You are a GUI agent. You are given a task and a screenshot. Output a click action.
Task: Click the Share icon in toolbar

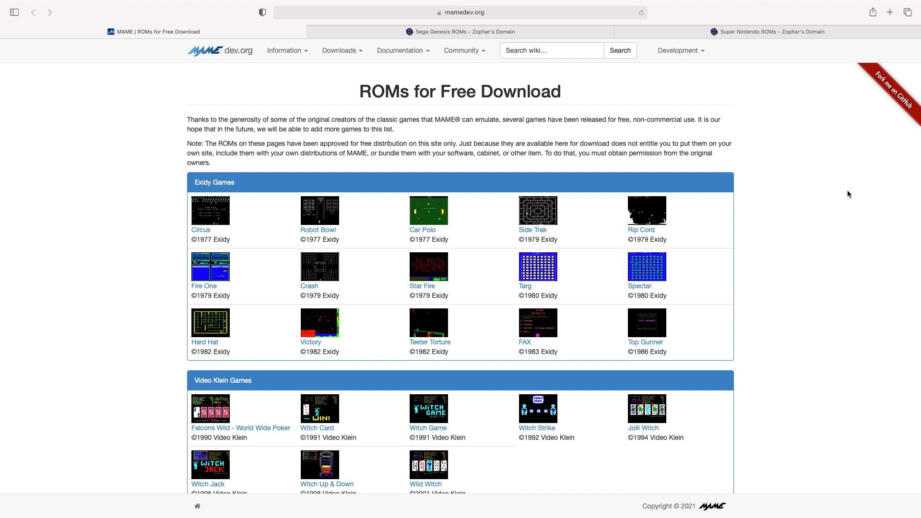[x=873, y=12]
